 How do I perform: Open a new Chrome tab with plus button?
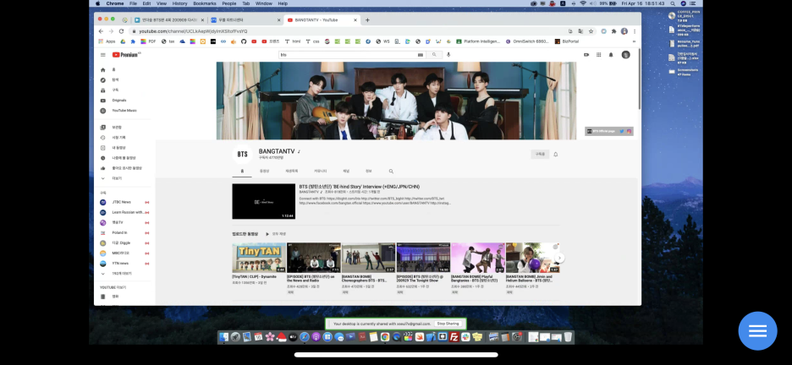pyautogui.click(x=367, y=20)
